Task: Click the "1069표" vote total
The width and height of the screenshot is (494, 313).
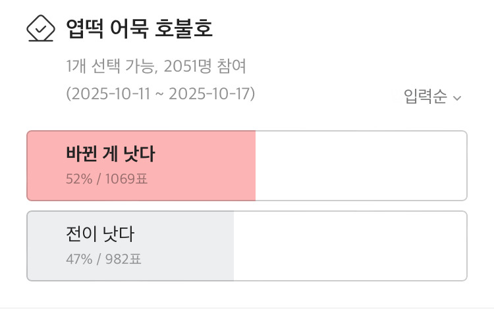Action: [124, 179]
